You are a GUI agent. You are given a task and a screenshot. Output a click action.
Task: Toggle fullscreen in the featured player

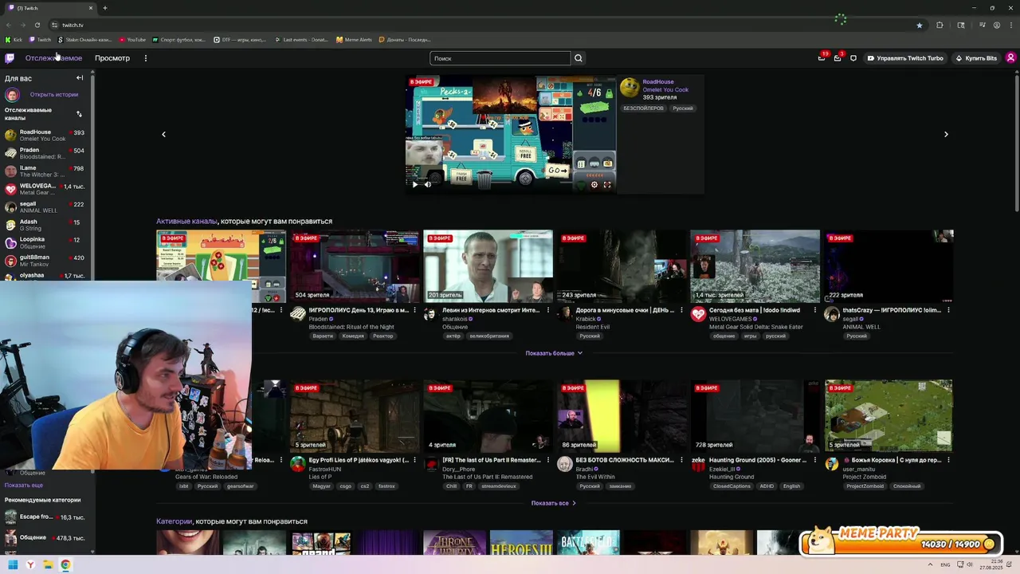coord(607,184)
